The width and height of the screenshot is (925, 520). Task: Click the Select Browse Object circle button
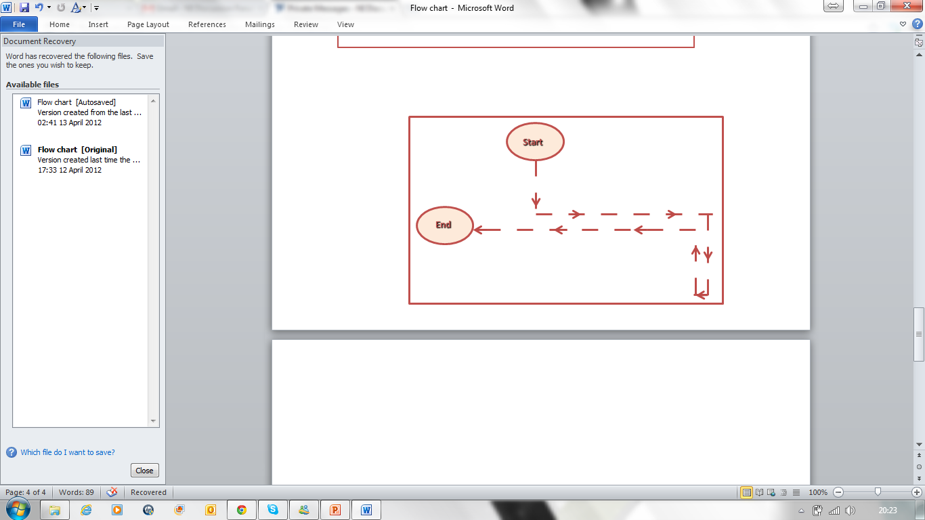coord(919,467)
